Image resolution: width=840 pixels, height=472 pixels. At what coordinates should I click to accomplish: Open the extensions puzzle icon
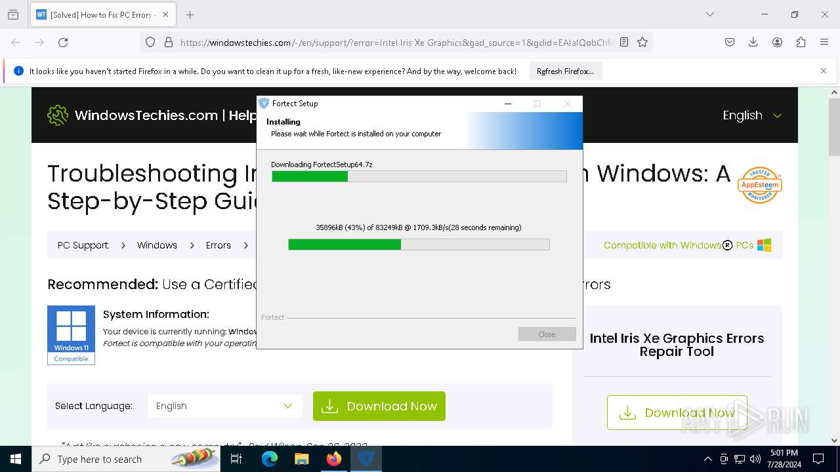point(801,42)
